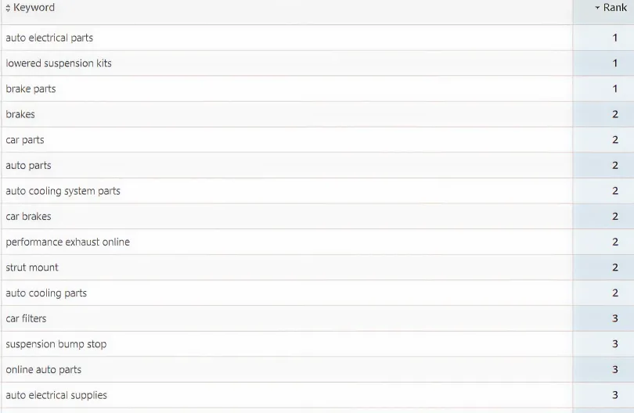Select the 'car parts' keyword
Viewport: 634px width, 413px height.
coord(25,140)
